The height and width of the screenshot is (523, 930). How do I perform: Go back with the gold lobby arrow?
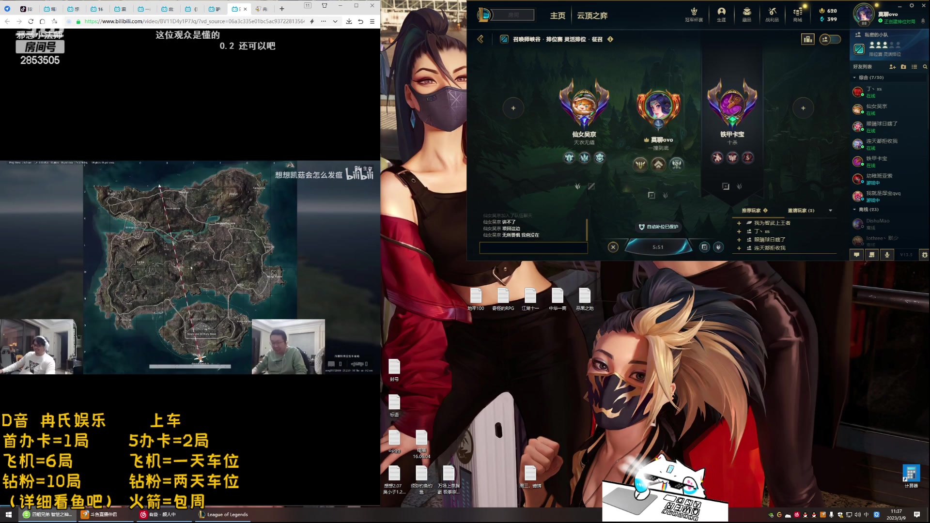(480, 39)
